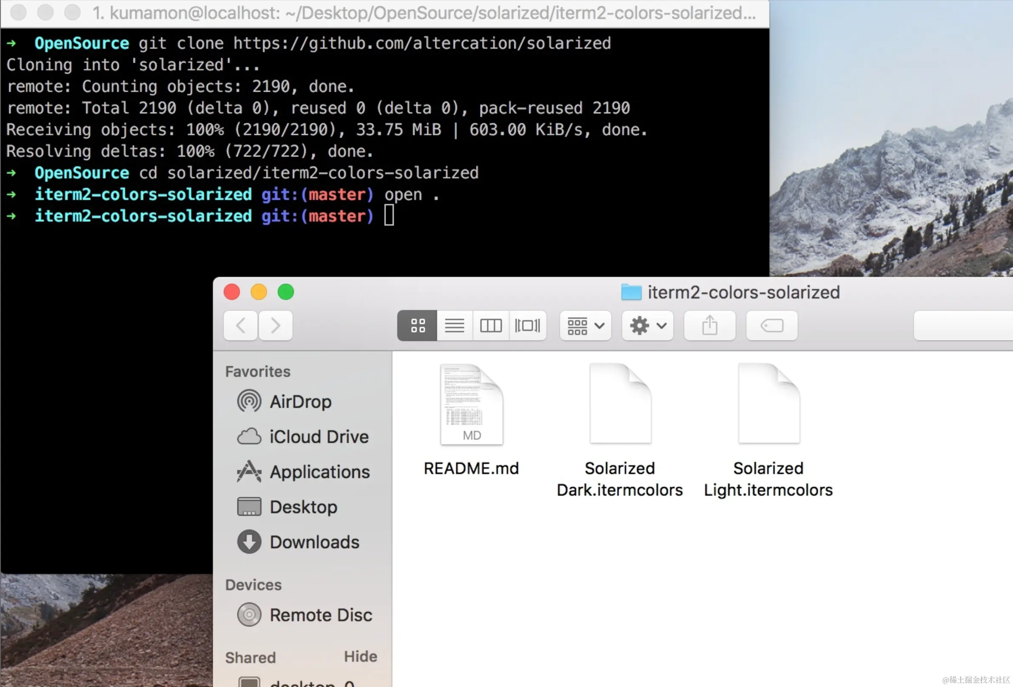Close the Finder window
This screenshot has height=687, width=1013.
click(x=232, y=292)
